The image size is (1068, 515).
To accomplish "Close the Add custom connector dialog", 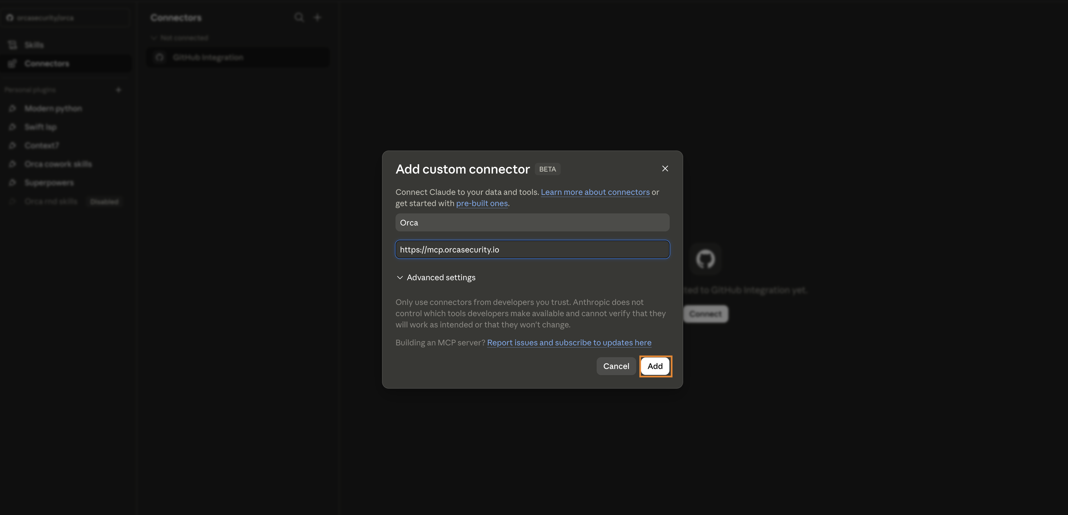I will [x=665, y=169].
